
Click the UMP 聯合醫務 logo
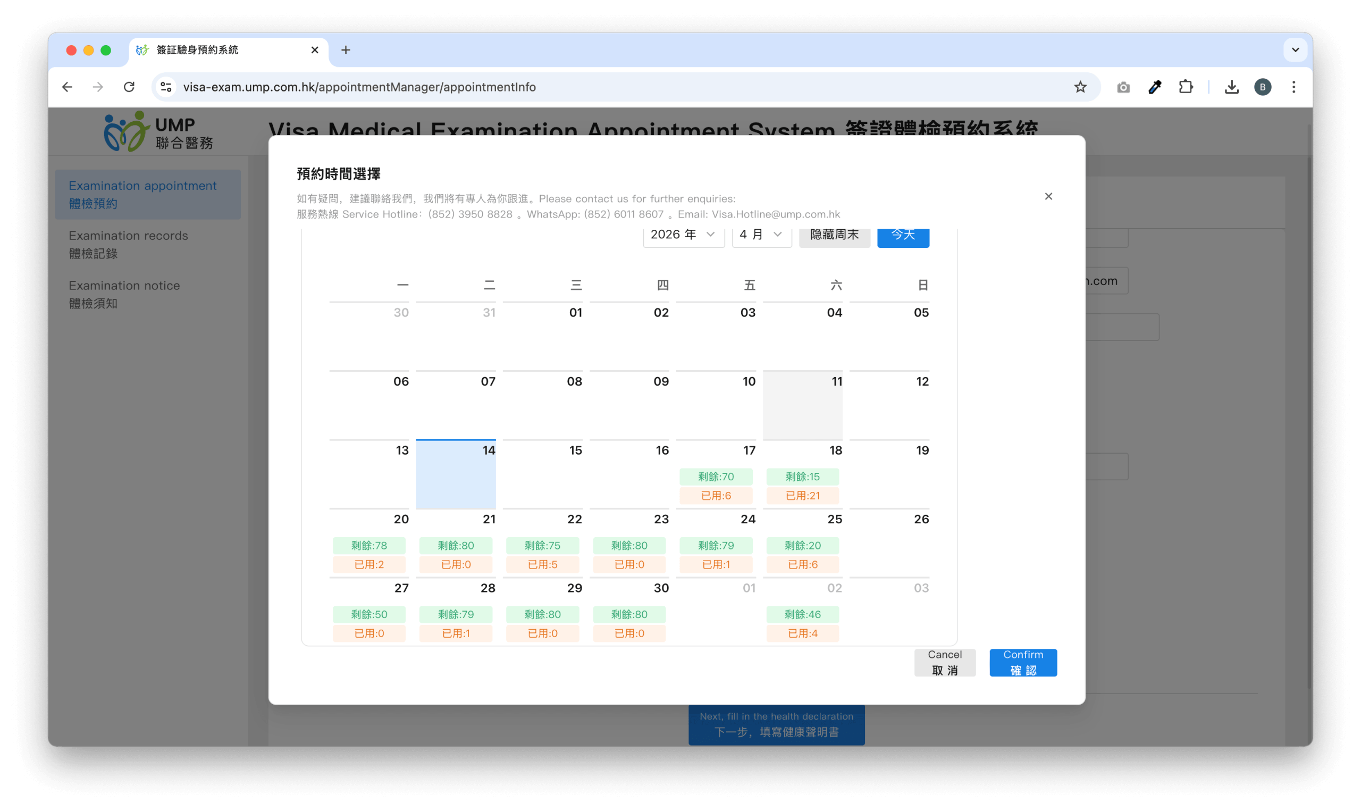(158, 131)
